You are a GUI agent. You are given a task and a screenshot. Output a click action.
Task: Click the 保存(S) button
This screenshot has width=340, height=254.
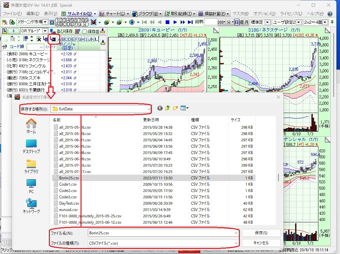click(x=261, y=233)
